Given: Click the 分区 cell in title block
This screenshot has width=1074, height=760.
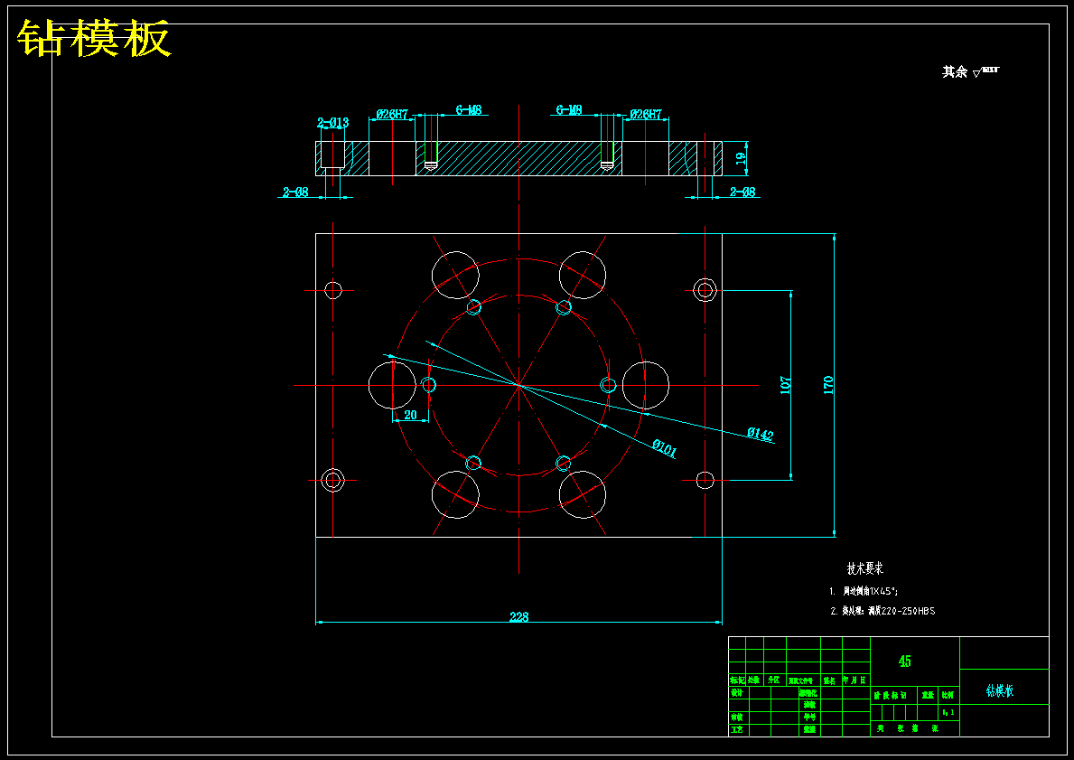Looking at the screenshot, I should click(773, 680).
